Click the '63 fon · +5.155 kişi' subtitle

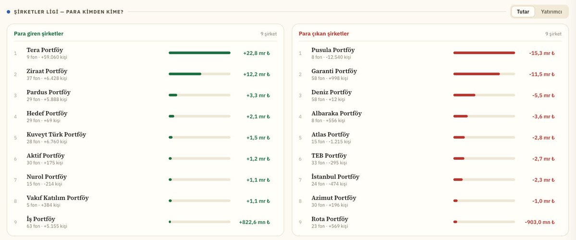coord(47,227)
